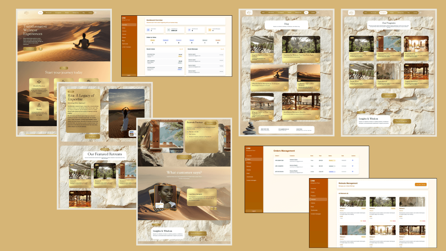
Task: Open arrow on Nutrition for Wellness blog card
Action: 317,60
